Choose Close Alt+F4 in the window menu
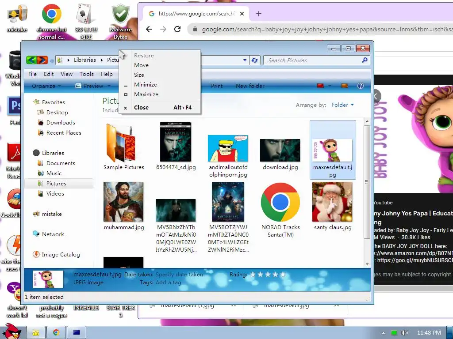453x339 pixels. pos(160,108)
